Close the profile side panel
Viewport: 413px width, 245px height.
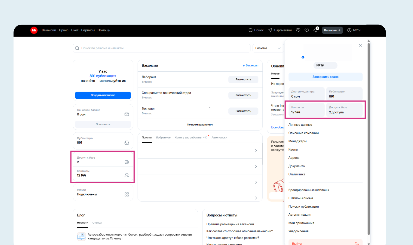pyautogui.click(x=360, y=45)
